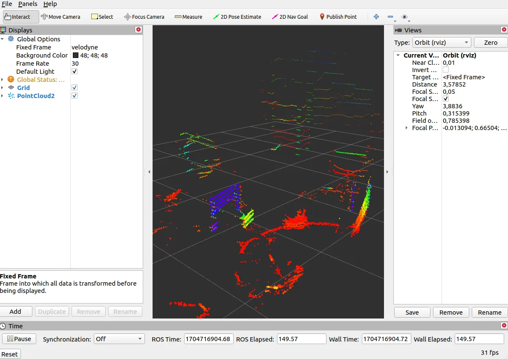The image size is (508, 359).
Task: Click the ROS Time field
Action: (208, 339)
